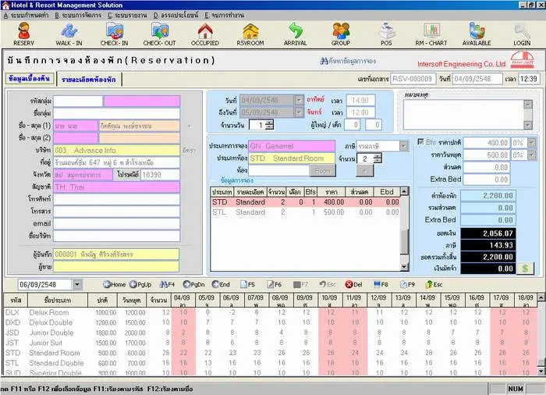Viewport: 546px width, 395px height.
Task: Select the DLX Delux Room row
Action: pyautogui.click(x=270, y=312)
